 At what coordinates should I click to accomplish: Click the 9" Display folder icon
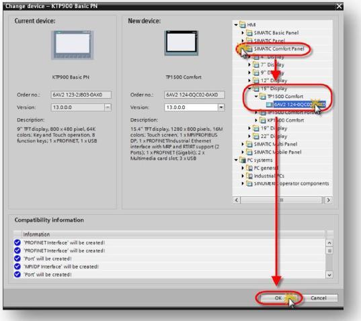(256, 73)
